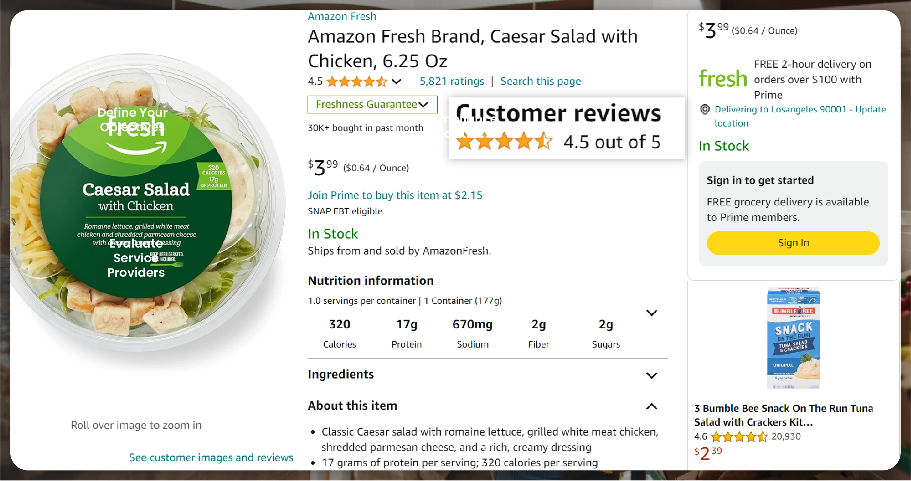Screen dimensions: 911x481
Task: Click the Bumble Bee product star rating
Action: coord(739,437)
